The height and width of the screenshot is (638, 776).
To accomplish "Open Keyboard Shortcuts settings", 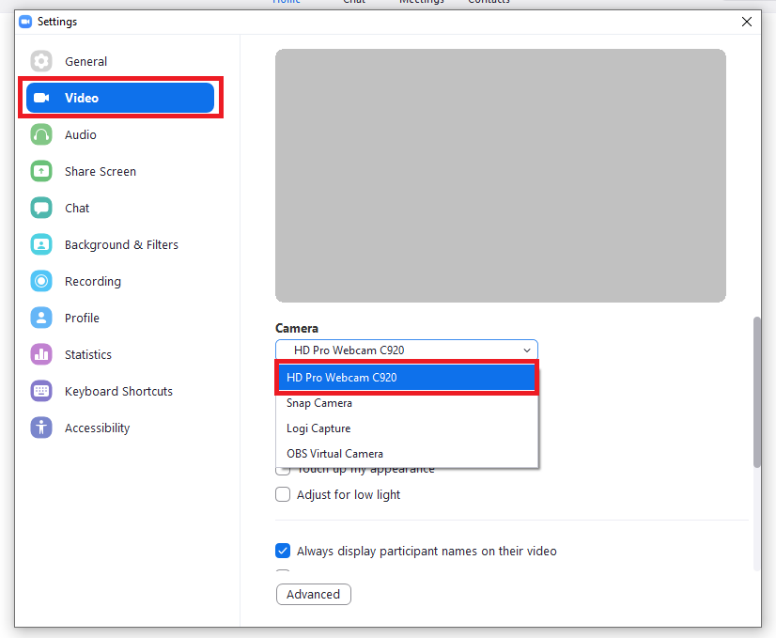I will coord(120,391).
